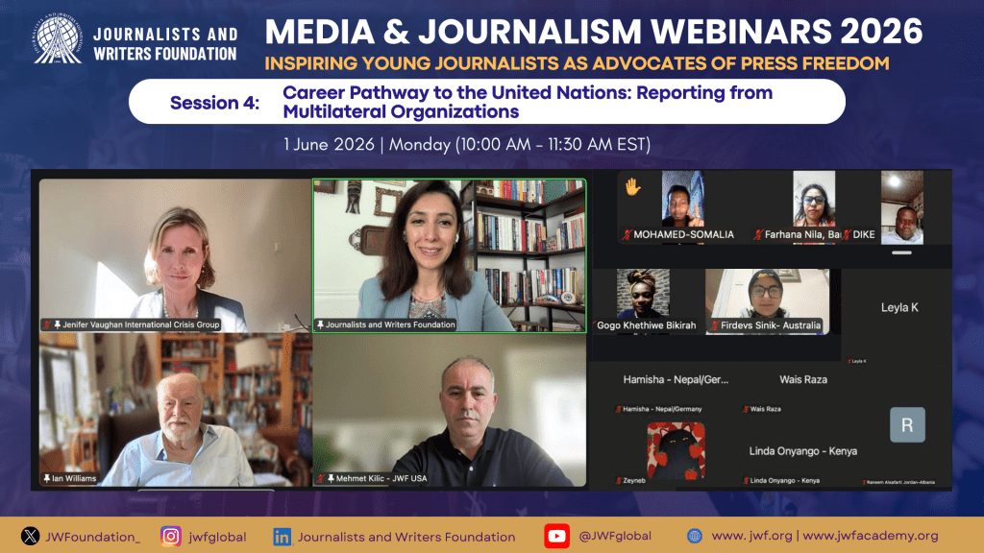Click the pin icon on Ian Williams label

click(x=46, y=478)
